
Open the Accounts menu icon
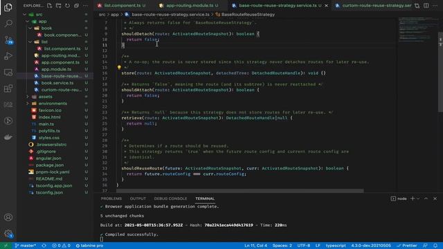click(8, 217)
